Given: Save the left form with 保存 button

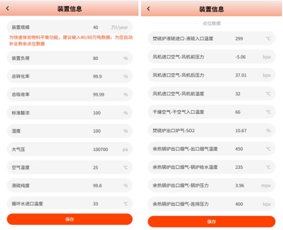Looking at the screenshot, I should pos(69,219).
